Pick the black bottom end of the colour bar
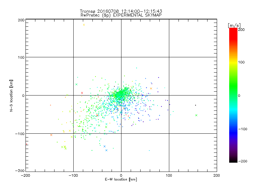 233,161
